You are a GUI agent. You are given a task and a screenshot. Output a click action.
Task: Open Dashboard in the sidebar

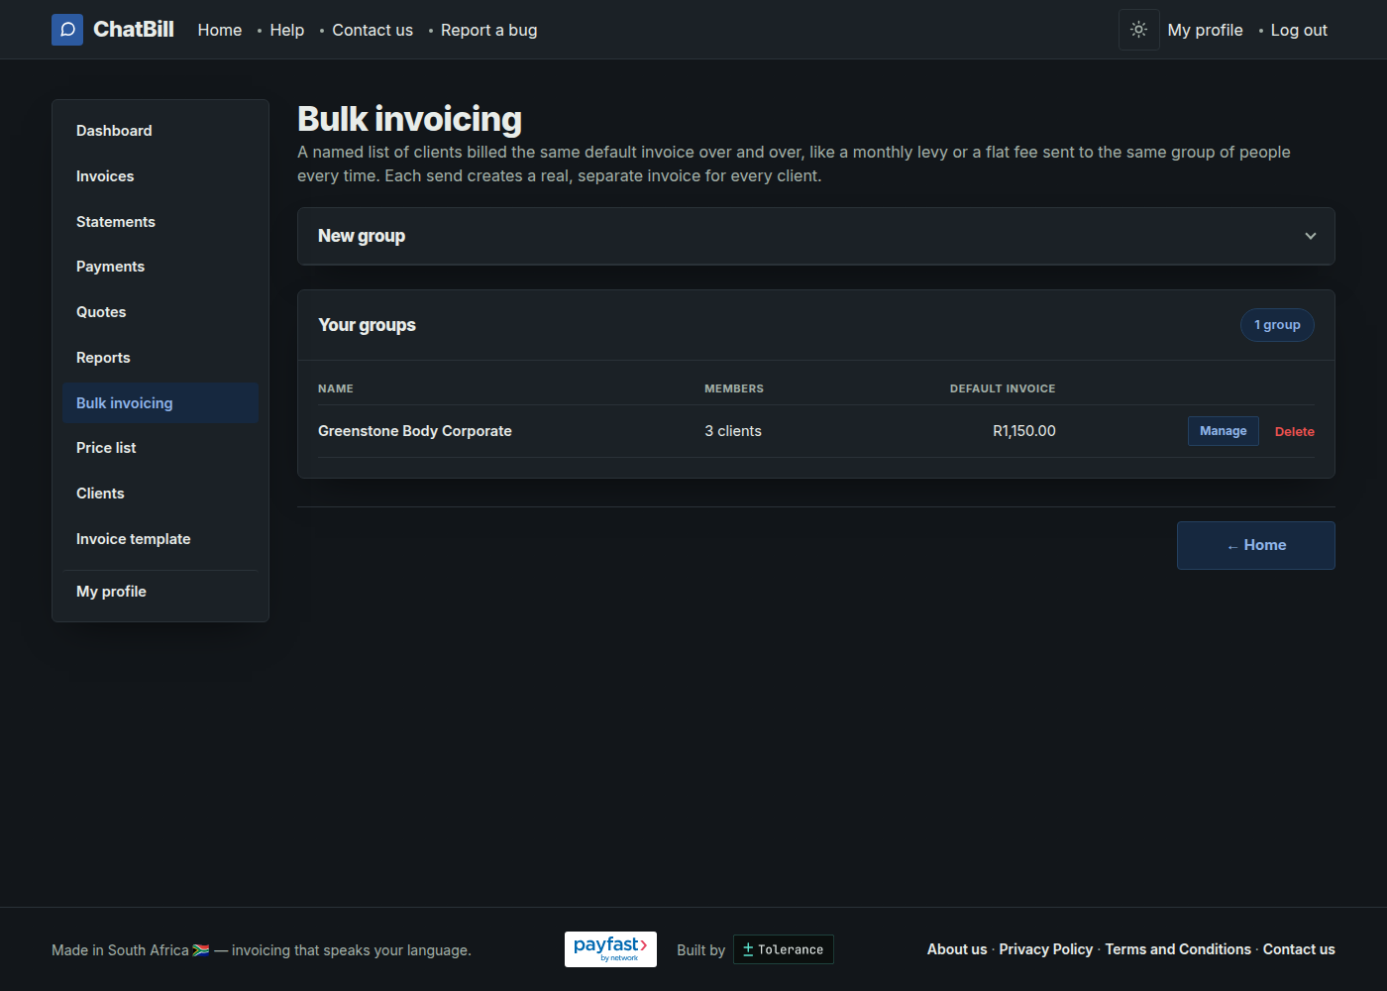(160, 131)
